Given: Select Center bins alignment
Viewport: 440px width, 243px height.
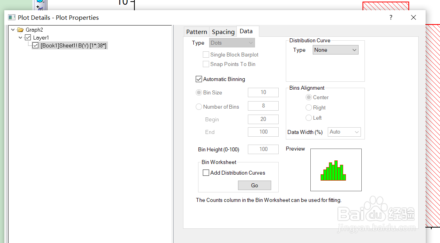Looking at the screenshot, I should click(x=309, y=97).
